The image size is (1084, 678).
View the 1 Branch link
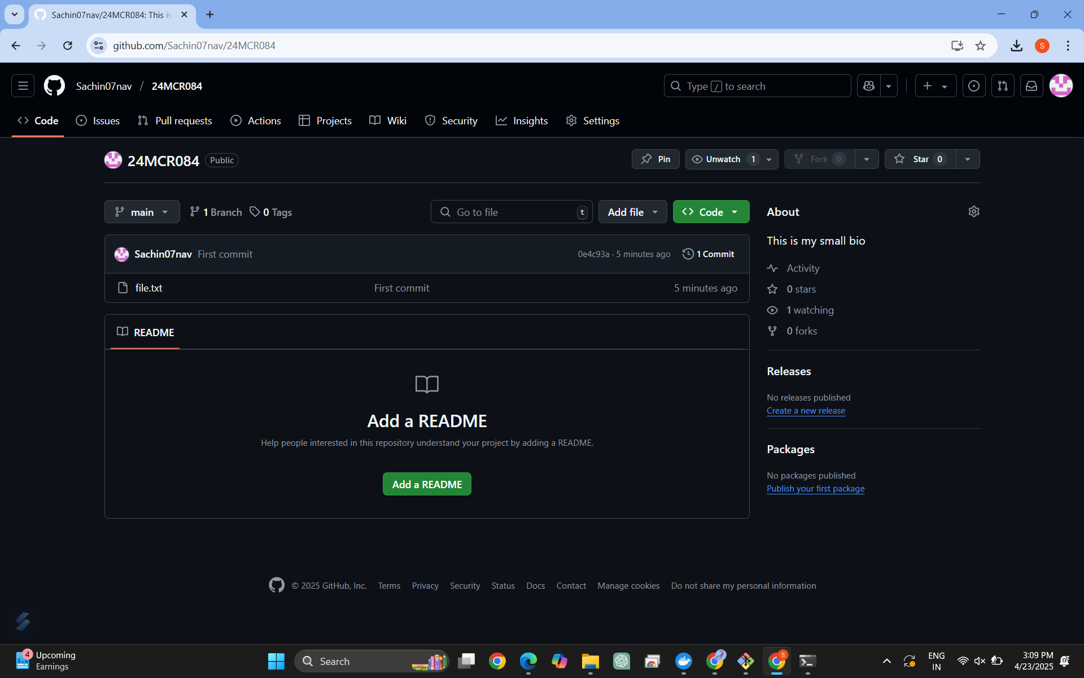[x=216, y=212]
